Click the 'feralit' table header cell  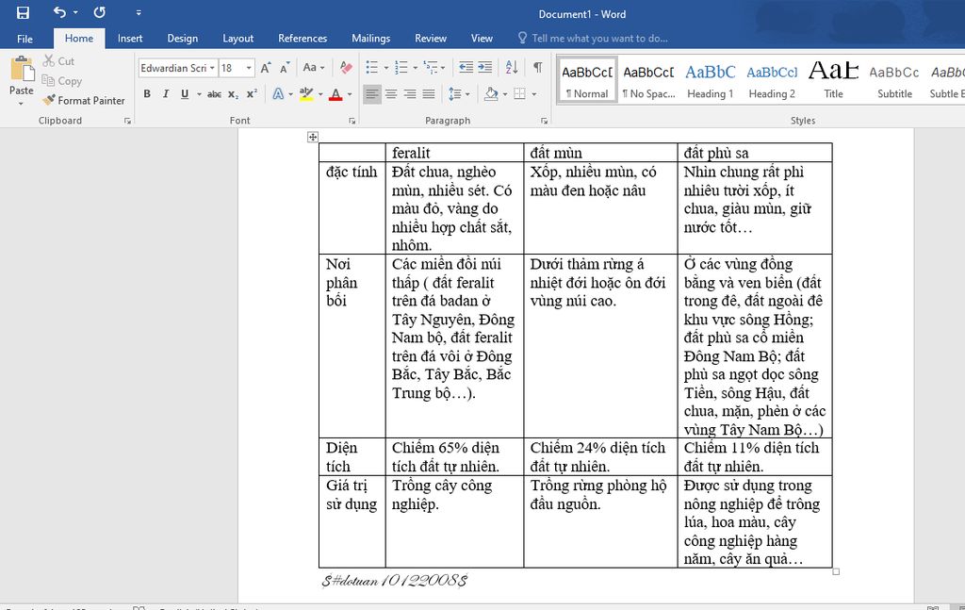coord(454,152)
